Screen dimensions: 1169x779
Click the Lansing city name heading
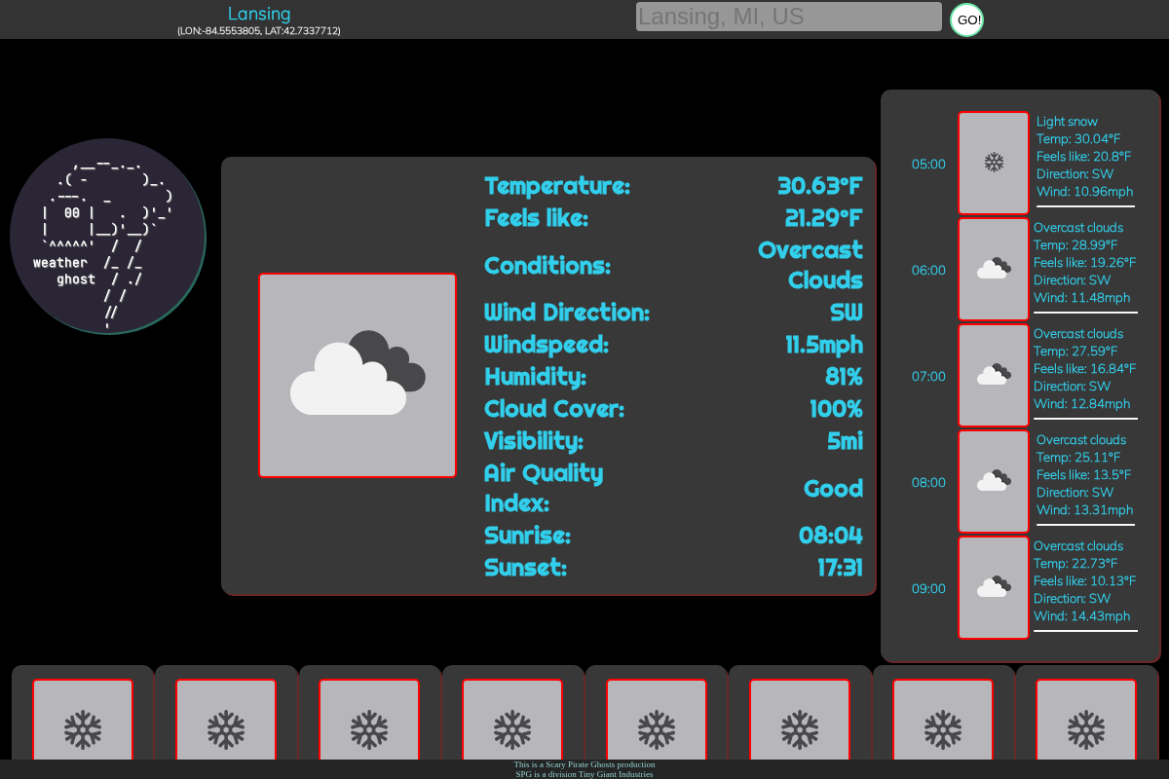(259, 14)
